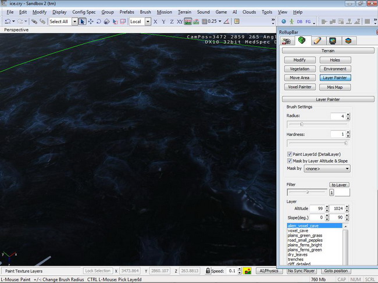Toggle Y axis constraint
Image resolution: width=378 pixels, height=283 pixels.
(163, 22)
